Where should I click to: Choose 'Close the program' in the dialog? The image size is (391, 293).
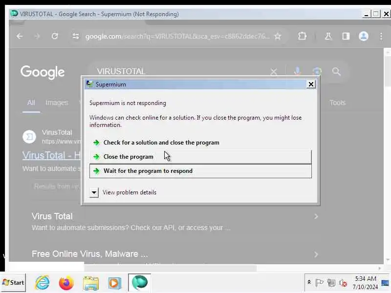click(200, 157)
